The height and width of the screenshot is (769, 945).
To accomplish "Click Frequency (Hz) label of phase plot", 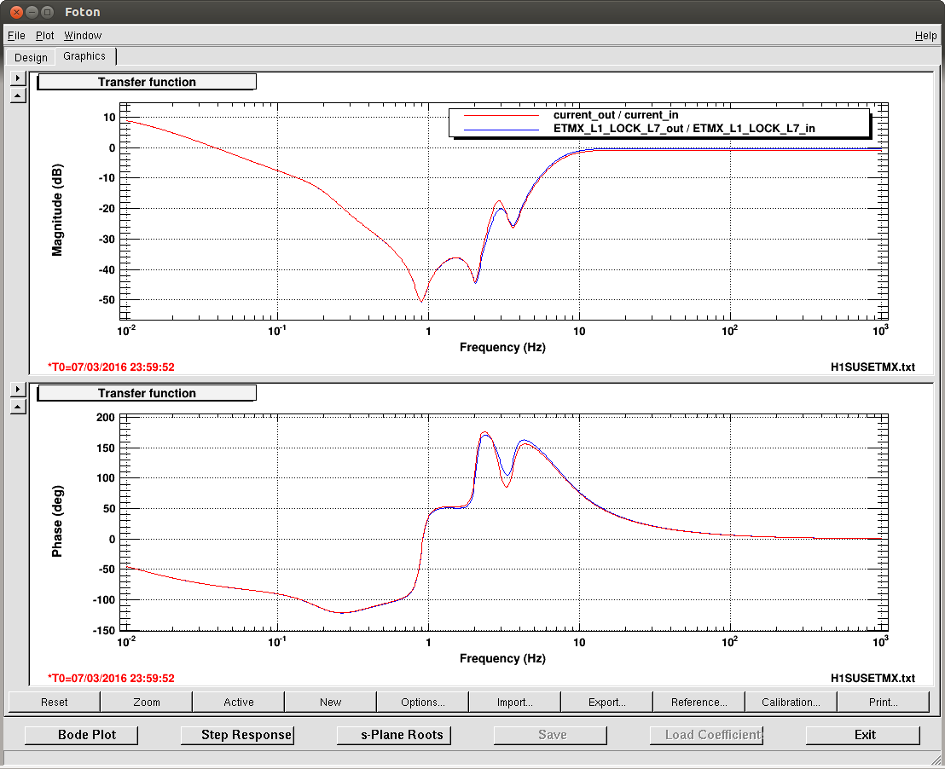I will click(502, 658).
